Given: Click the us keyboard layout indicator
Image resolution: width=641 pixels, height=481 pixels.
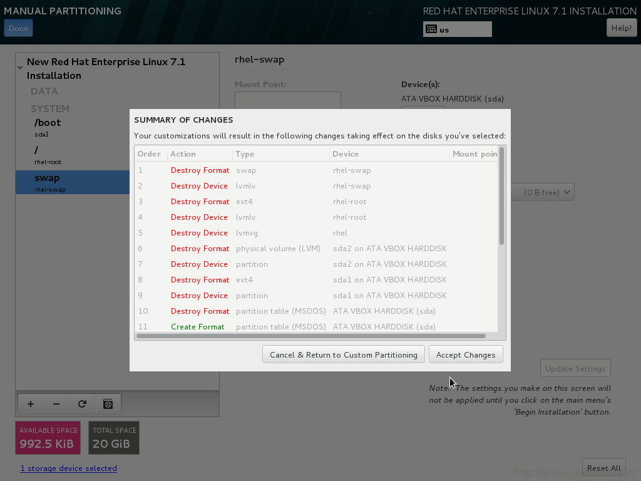Looking at the screenshot, I should (458, 29).
